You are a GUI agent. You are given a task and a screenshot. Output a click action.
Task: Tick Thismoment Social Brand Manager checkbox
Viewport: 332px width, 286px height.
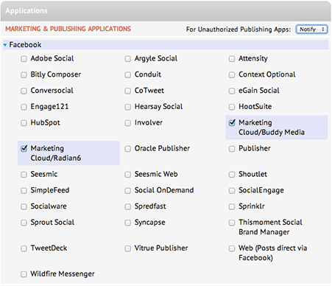232,223
